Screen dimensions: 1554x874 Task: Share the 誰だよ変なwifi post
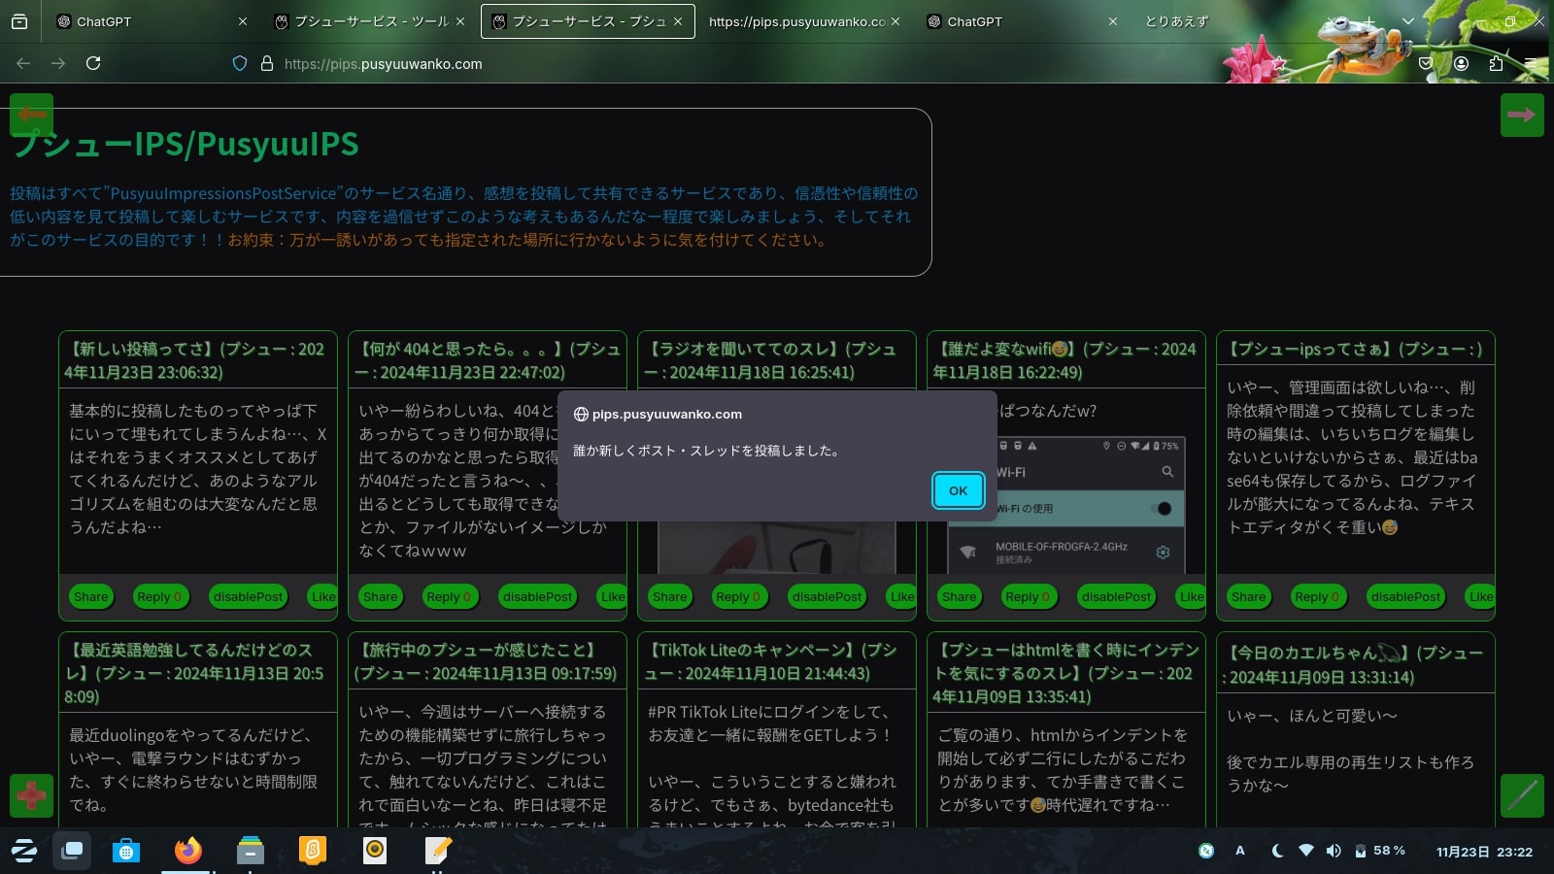tap(959, 597)
